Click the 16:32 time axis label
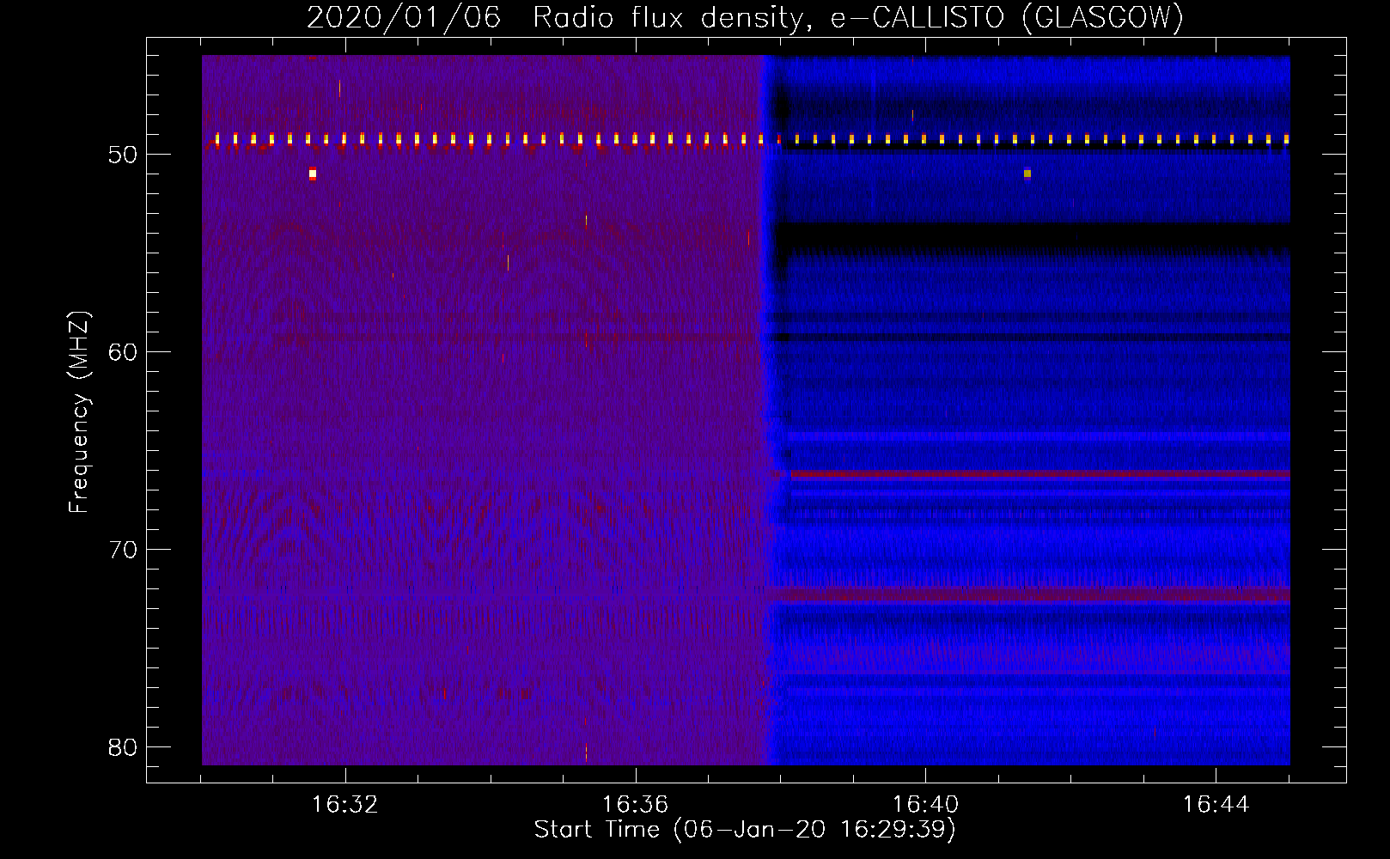The width and height of the screenshot is (1390, 859). point(344,805)
